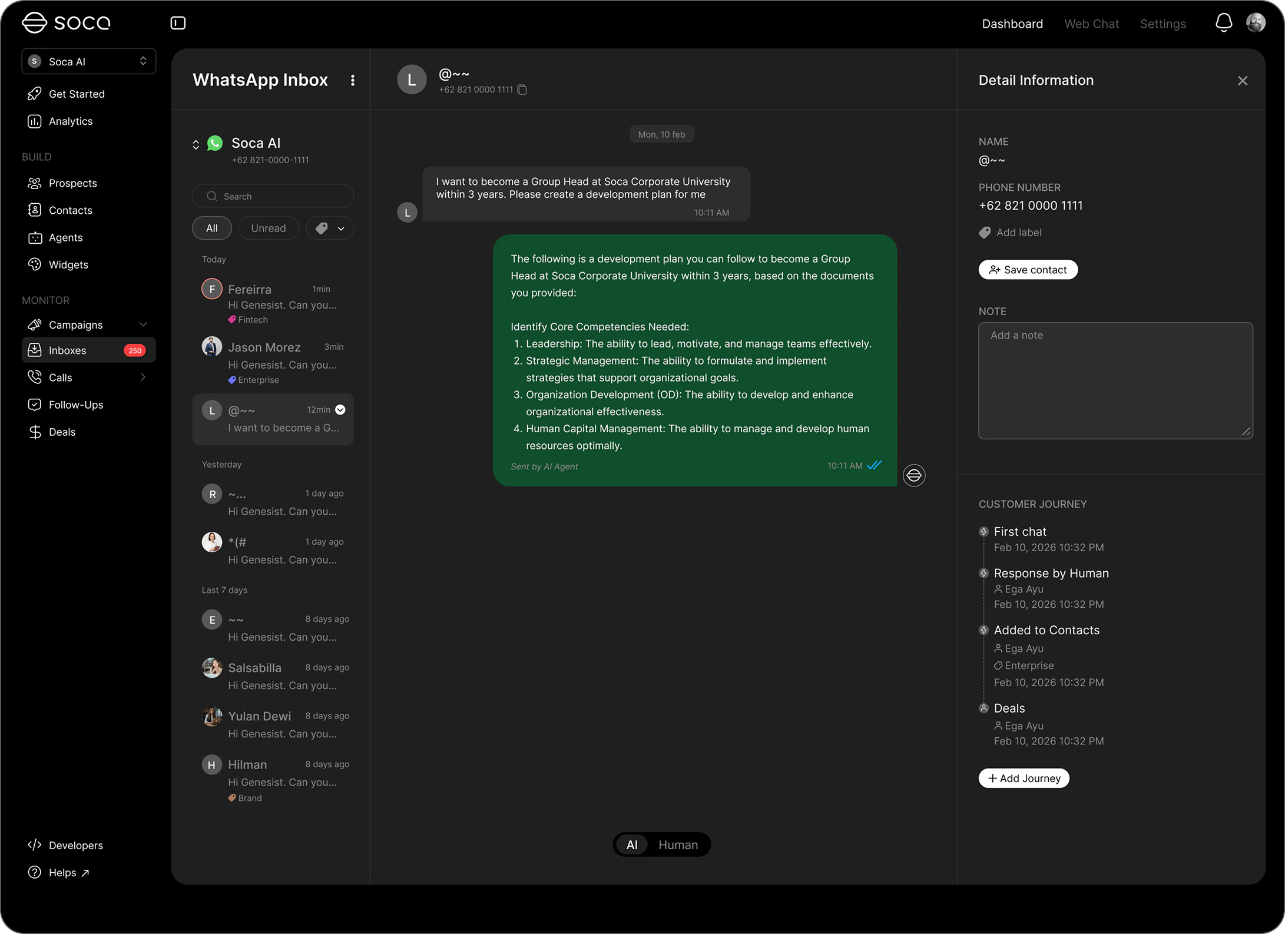Filter conversations by Unread

[269, 228]
